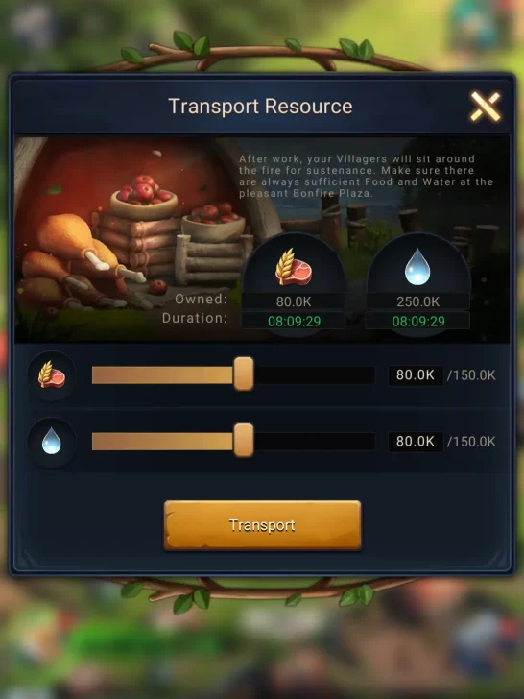Close the Transport Resource dialog

[486, 107]
